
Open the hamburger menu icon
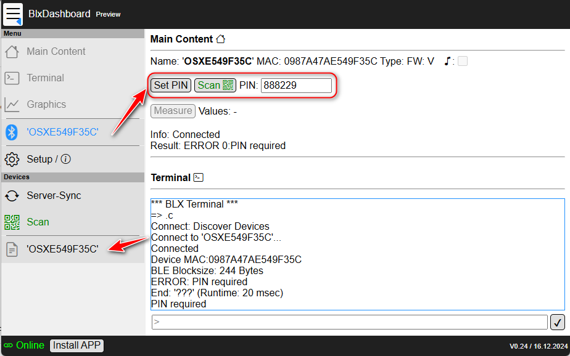coord(13,14)
